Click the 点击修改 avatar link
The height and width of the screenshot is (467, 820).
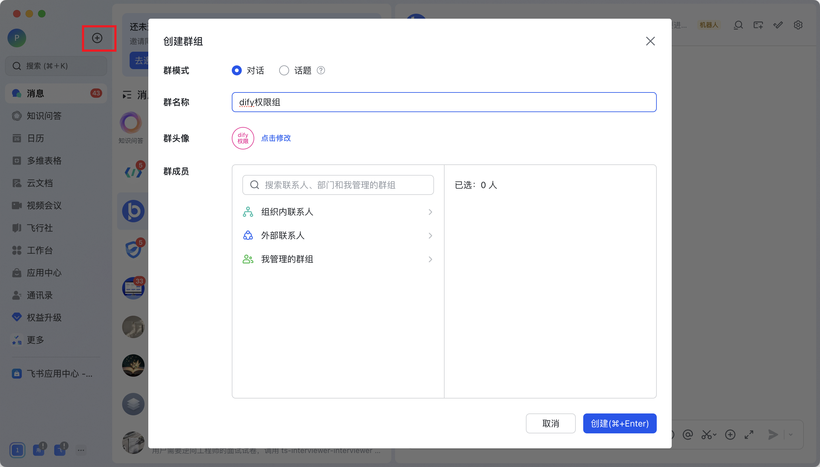(276, 138)
